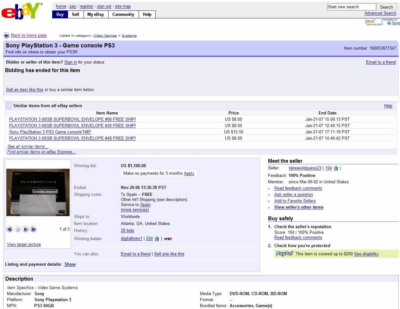400x309 pixels.
Task: Open SUPERBOWL ENVELOPE #30 listing
Action: coord(72,126)
